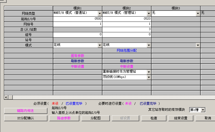Open 固有参数 for module 1
The width and height of the screenshot is (215, 132).
[x=78, y=56]
